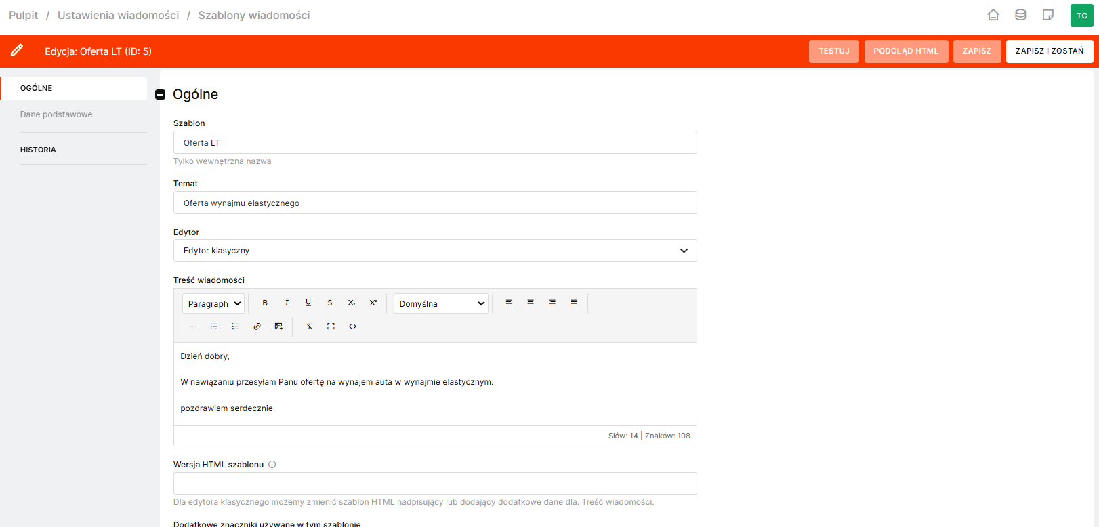Click the sticky note icon in the header
The height and width of the screenshot is (527, 1099).
(x=1048, y=15)
